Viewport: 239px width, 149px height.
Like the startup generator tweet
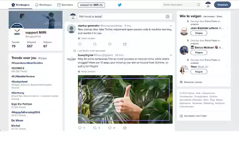(x=110, y=44)
